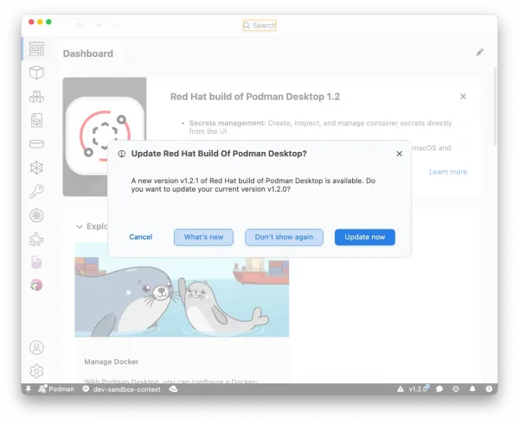The height and width of the screenshot is (423, 519).
Task: Click the pin icon in the status bar
Action: [29, 389]
